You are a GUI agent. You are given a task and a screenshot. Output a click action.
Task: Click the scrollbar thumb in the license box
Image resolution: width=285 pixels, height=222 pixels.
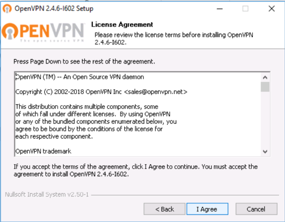point(265,87)
